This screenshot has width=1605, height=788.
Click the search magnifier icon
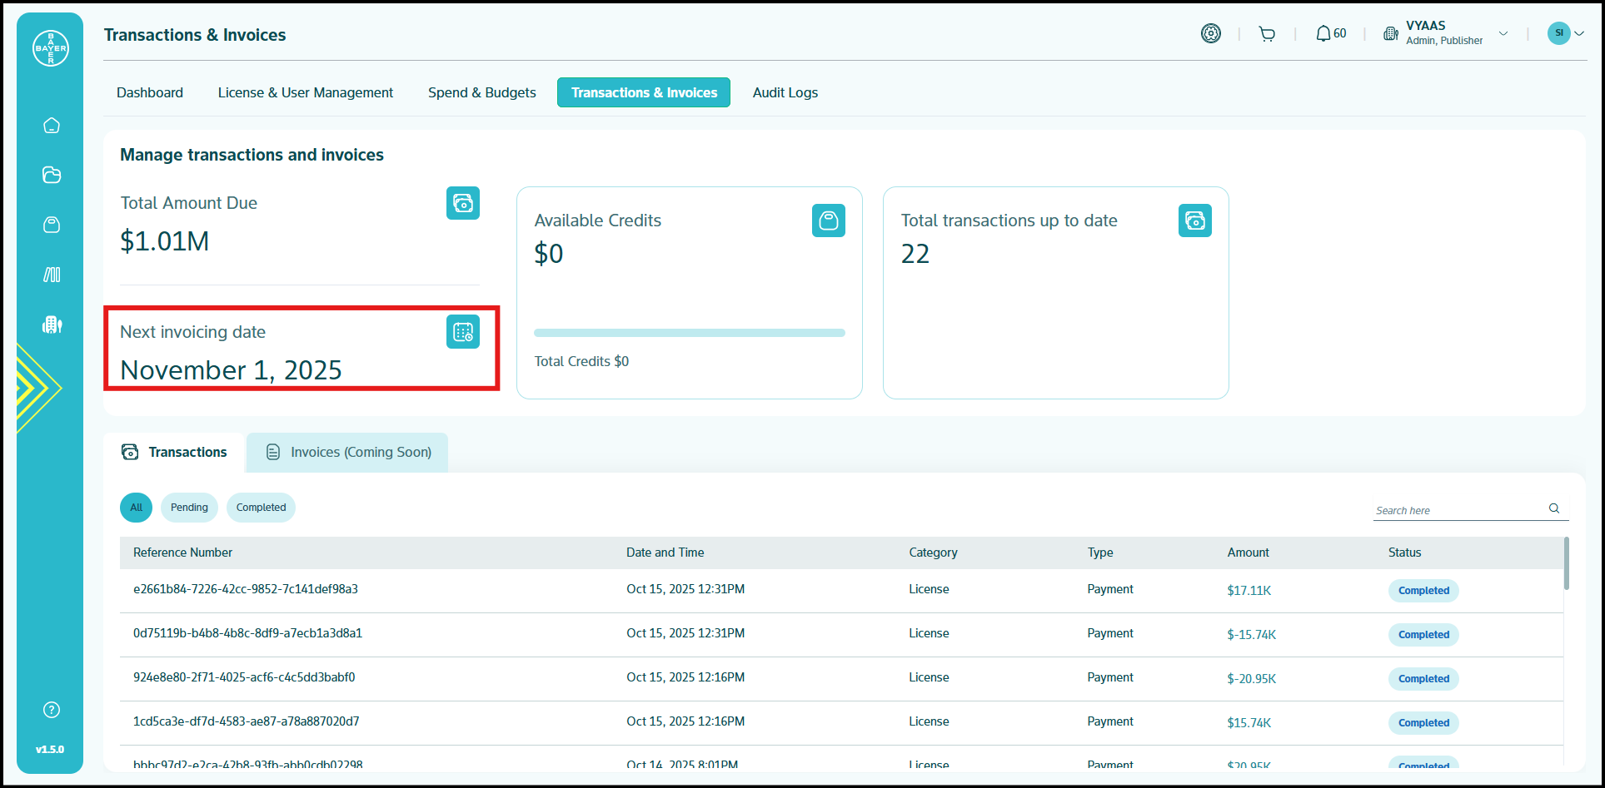1553,508
